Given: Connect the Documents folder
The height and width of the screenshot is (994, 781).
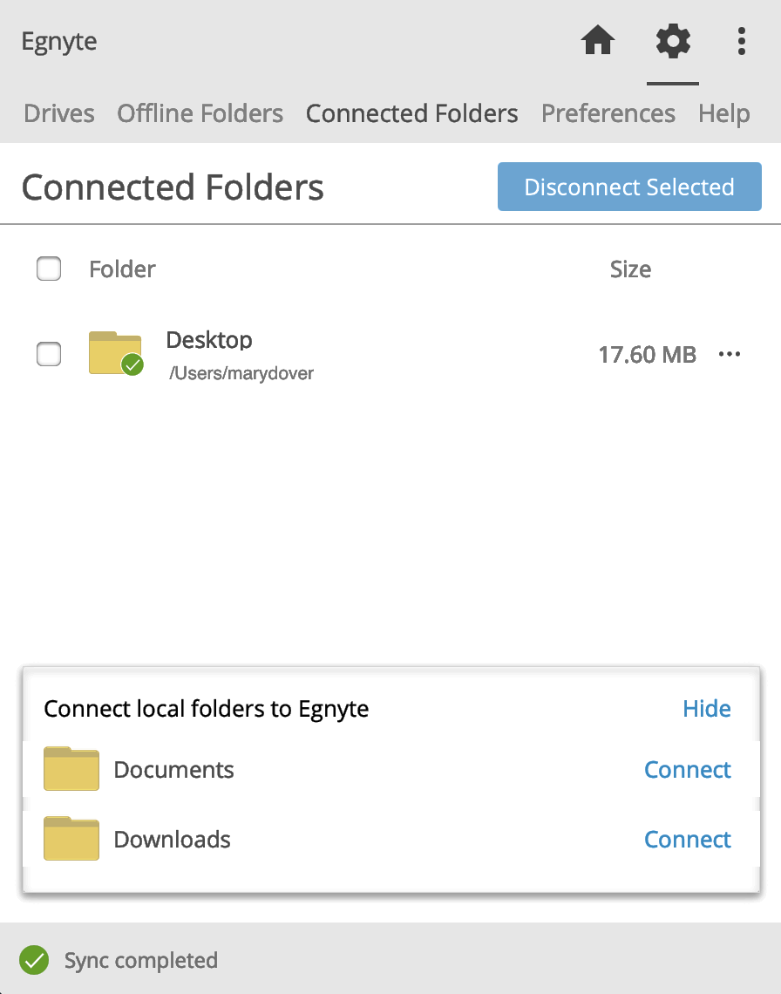Looking at the screenshot, I should 688,769.
